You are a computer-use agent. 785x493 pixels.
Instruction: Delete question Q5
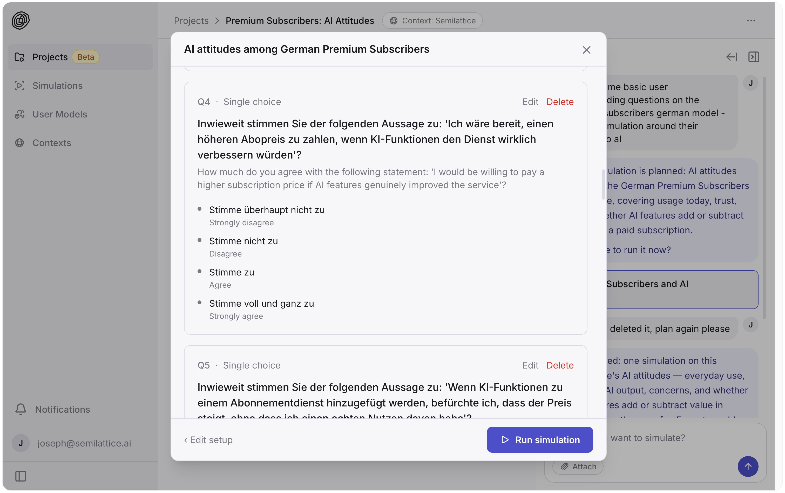click(x=560, y=365)
